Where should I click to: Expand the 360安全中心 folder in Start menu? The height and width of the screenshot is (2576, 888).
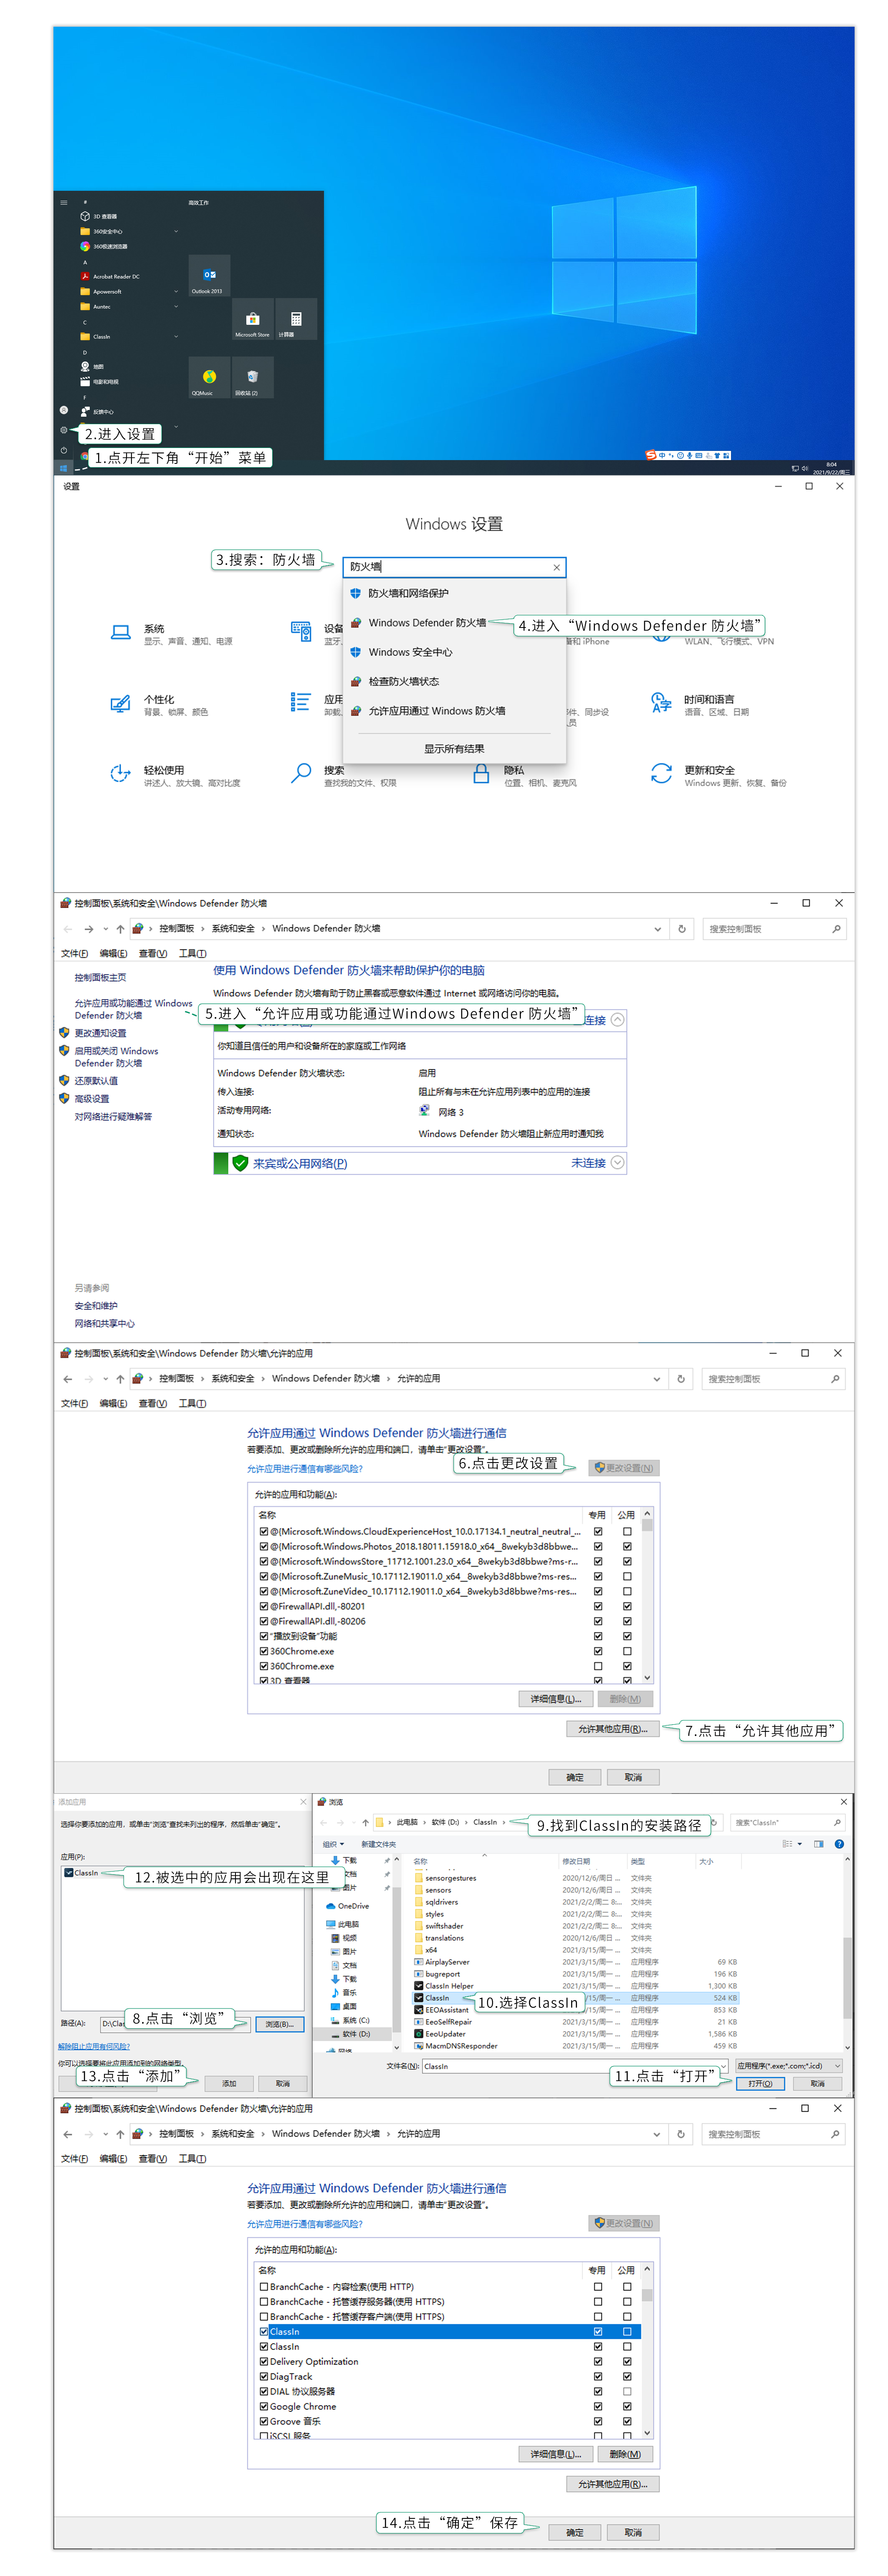[176, 231]
